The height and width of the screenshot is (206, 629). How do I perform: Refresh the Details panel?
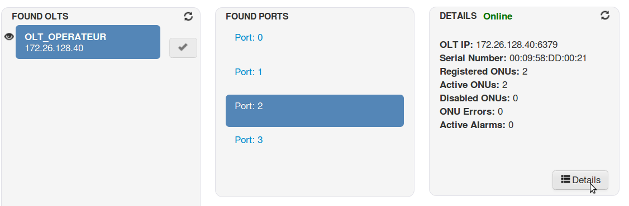point(605,15)
